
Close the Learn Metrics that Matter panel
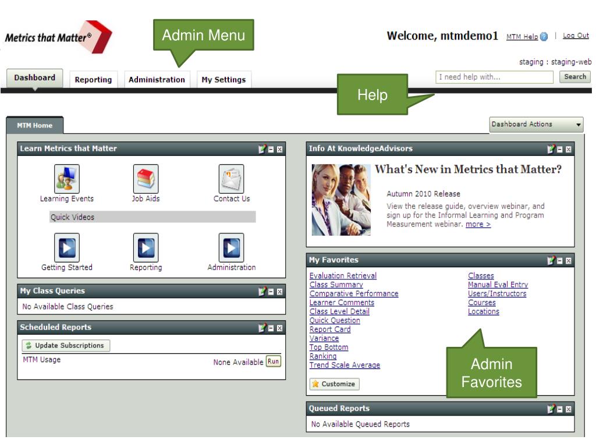tap(280, 150)
